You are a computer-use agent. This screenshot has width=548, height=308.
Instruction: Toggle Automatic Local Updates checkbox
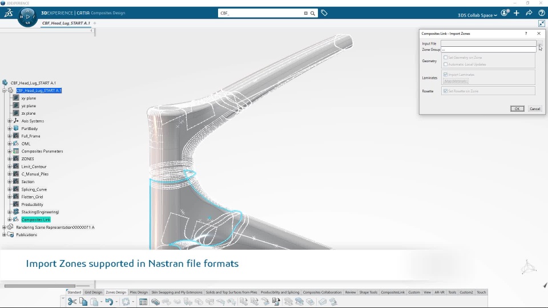(446, 64)
